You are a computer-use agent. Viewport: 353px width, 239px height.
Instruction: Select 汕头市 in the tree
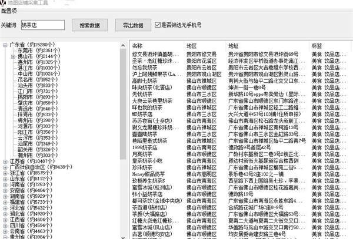(38, 85)
